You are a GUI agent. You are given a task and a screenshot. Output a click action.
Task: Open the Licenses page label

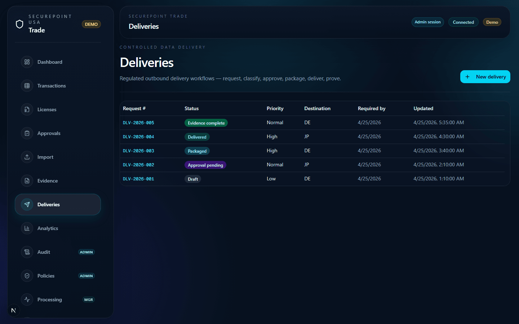47,109
